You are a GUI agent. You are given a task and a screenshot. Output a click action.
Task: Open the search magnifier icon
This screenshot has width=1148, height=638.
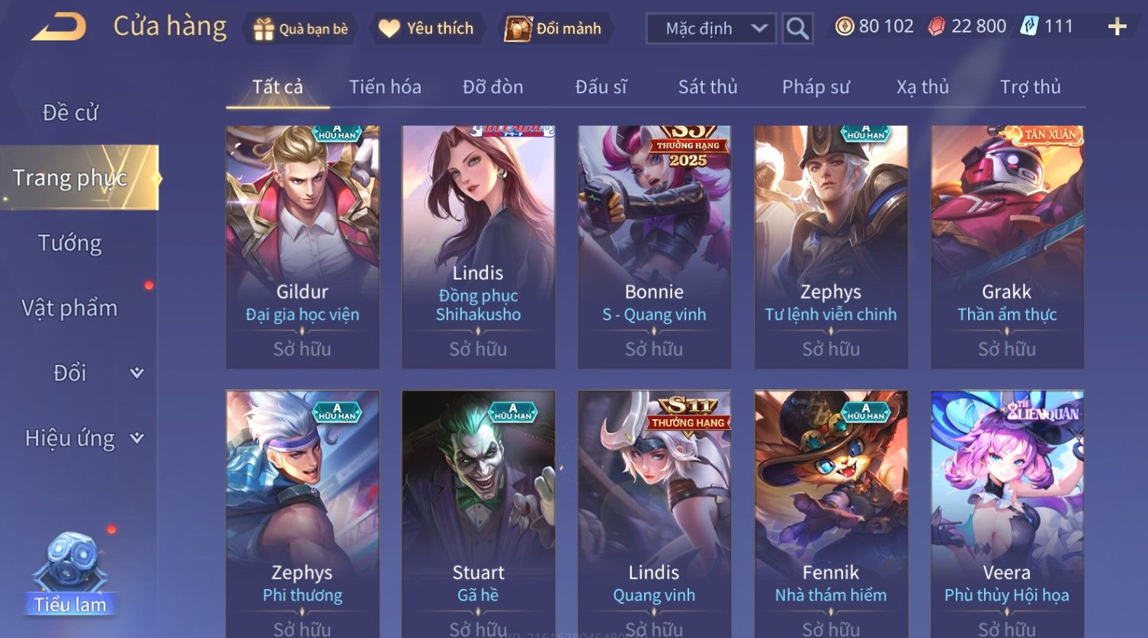797,29
